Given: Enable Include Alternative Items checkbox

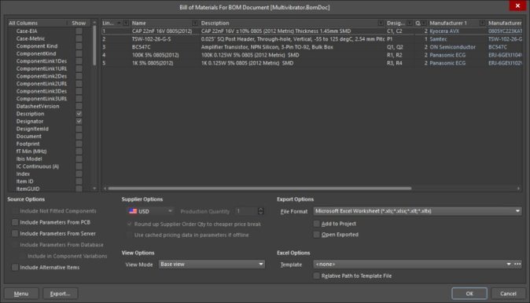Looking at the screenshot, I should 15,267.
